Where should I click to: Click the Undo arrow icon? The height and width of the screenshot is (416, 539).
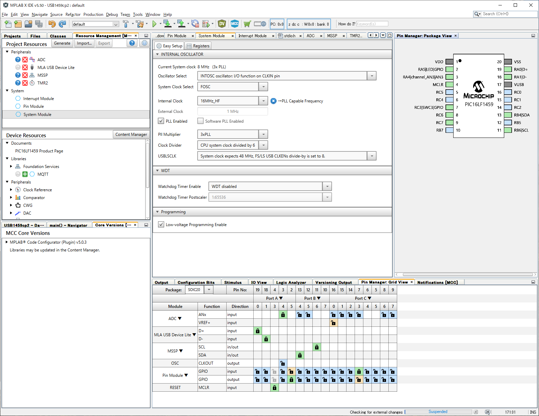[52, 24]
